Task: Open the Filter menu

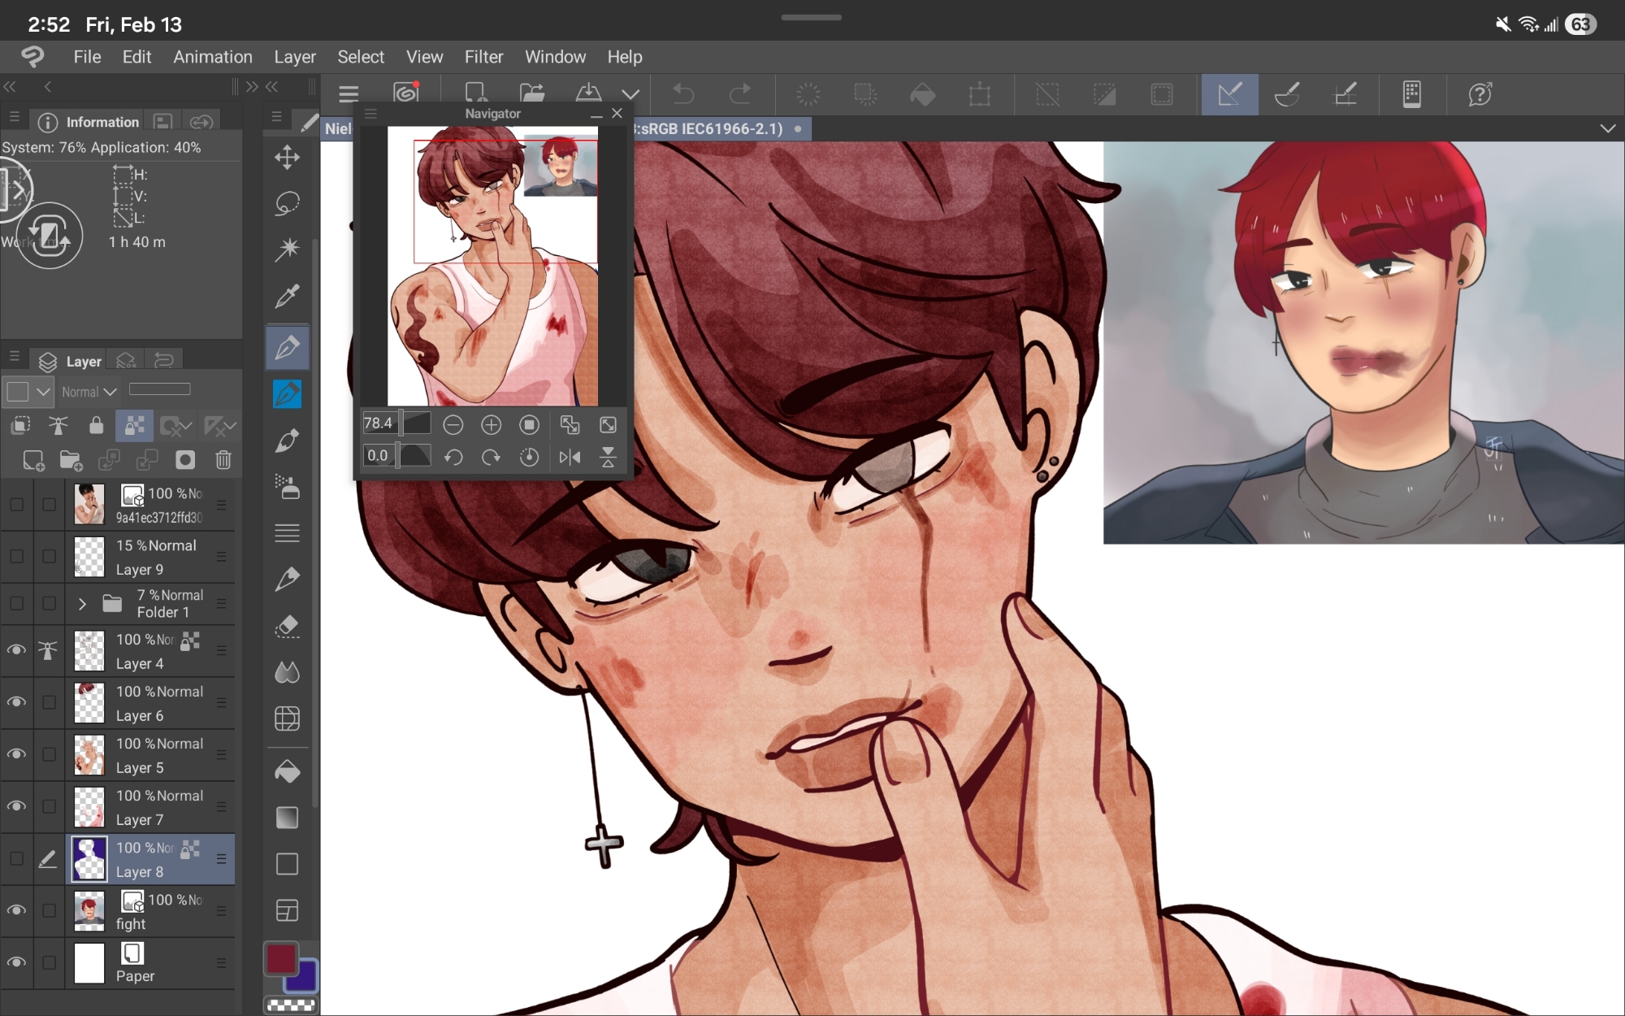Action: pos(483,57)
